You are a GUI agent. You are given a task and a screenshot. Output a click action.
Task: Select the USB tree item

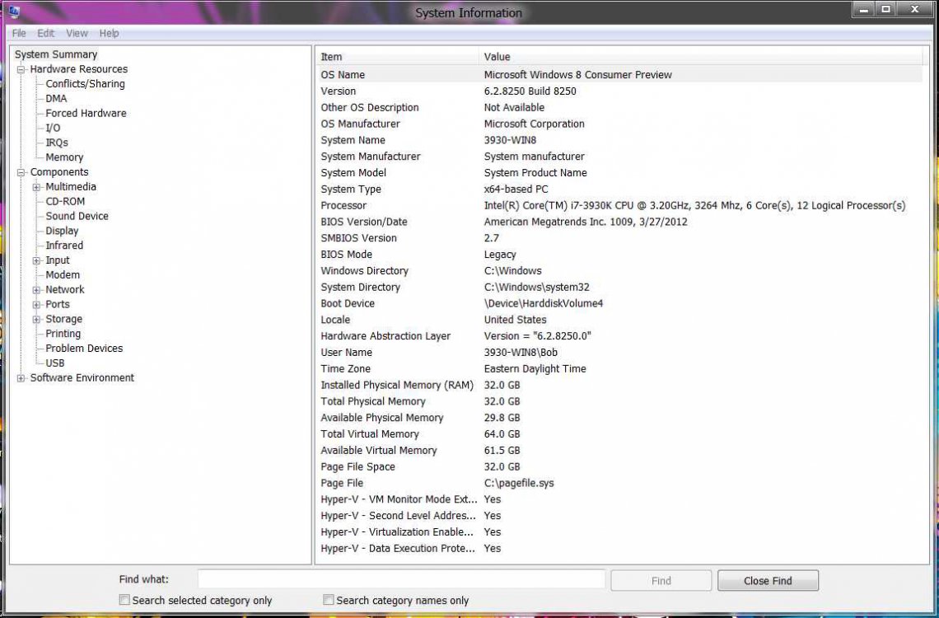(55, 363)
